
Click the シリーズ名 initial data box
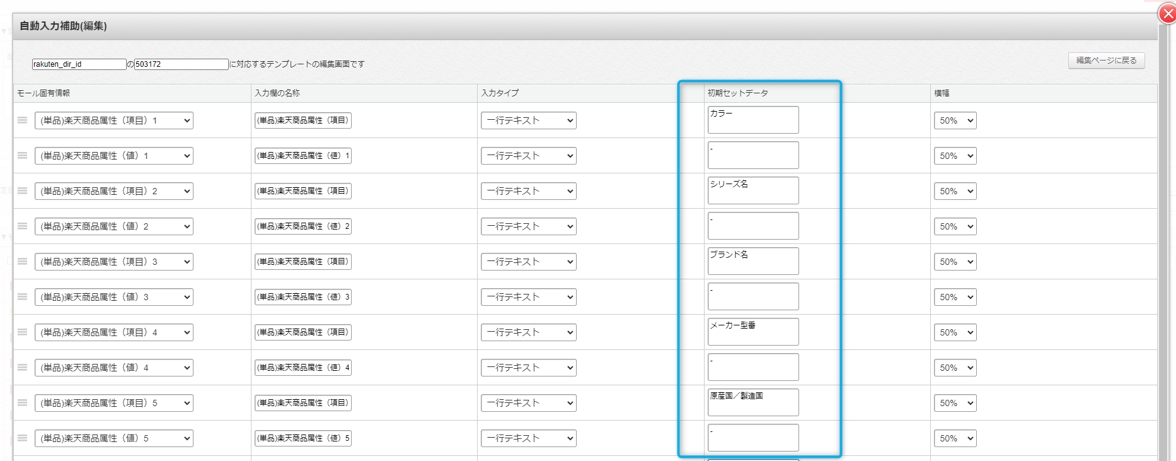coord(753,190)
